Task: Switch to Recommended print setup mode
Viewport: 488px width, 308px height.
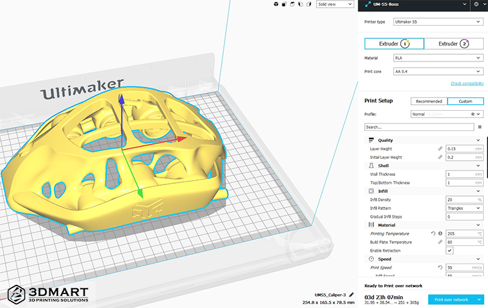Action: (x=429, y=101)
